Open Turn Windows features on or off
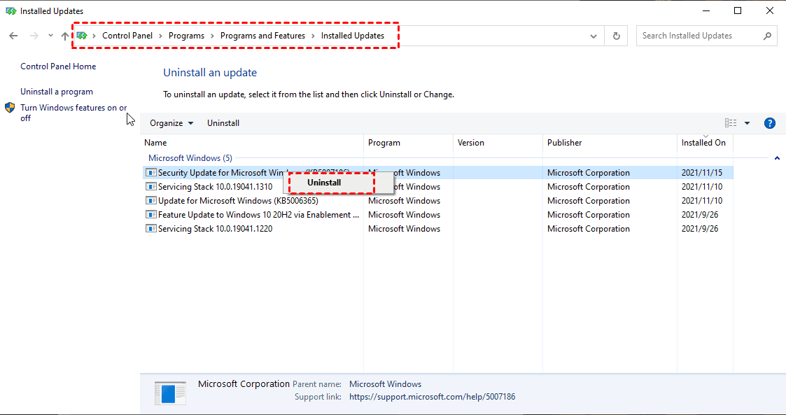Image resolution: width=786 pixels, height=415 pixels. [73, 113]
